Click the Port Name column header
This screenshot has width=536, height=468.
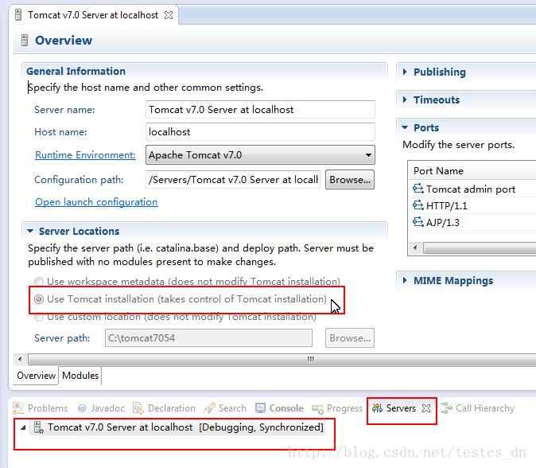click(472, 170)
